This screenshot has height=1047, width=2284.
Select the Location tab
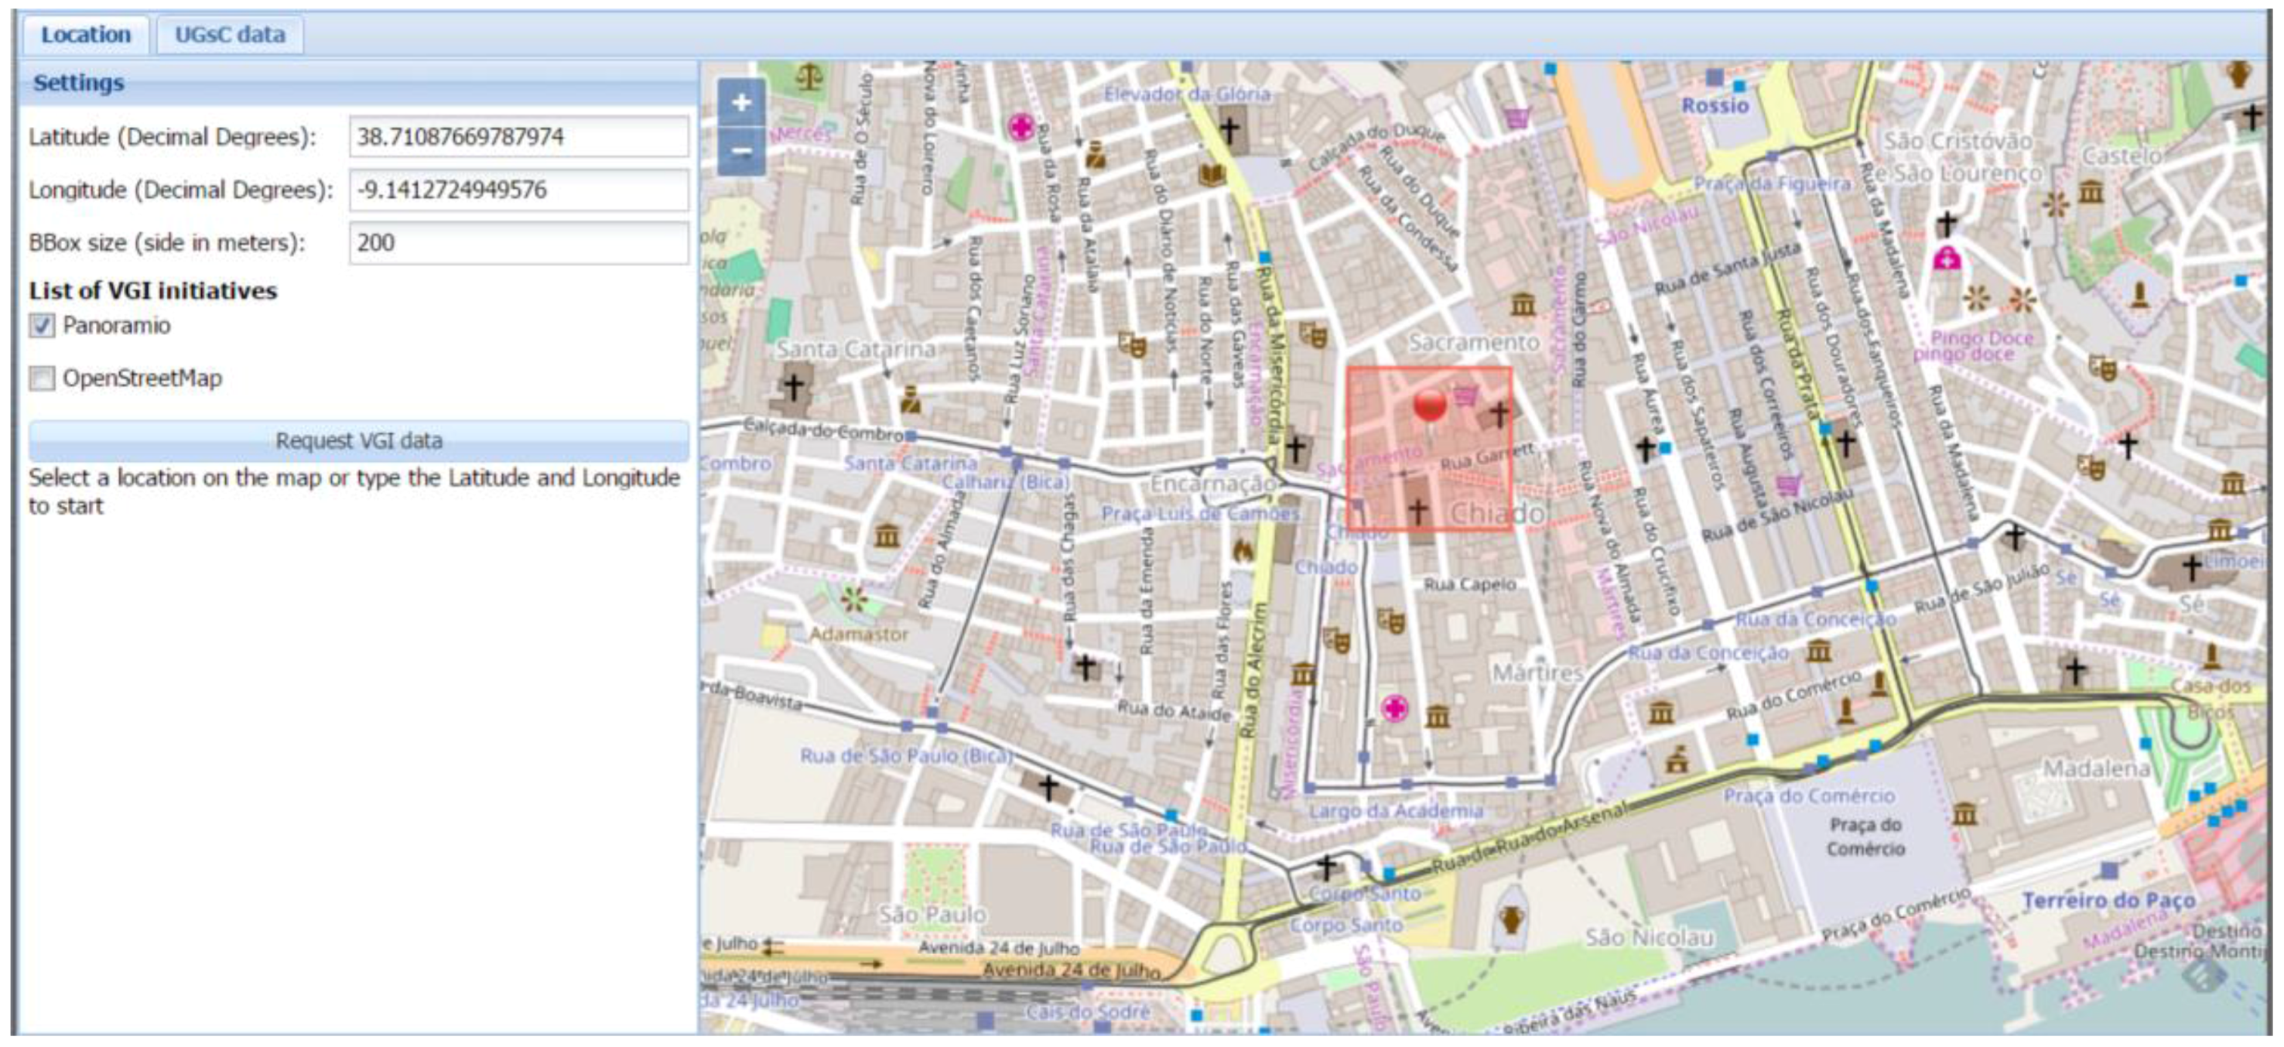pyautogui.click(x=85, y=35)
